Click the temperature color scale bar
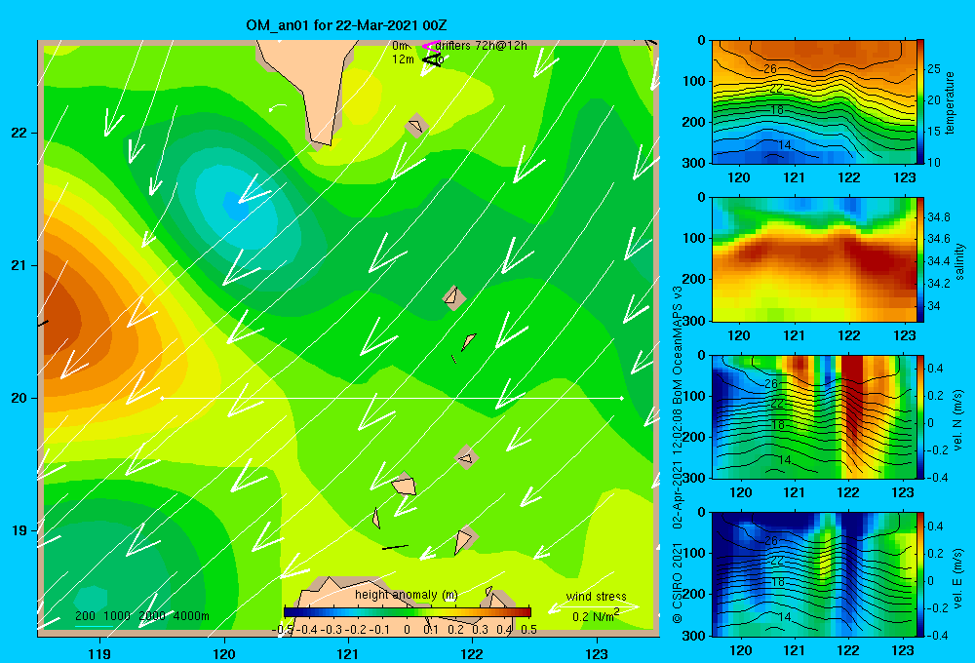The image size is (975, 663). click(921, 102)
